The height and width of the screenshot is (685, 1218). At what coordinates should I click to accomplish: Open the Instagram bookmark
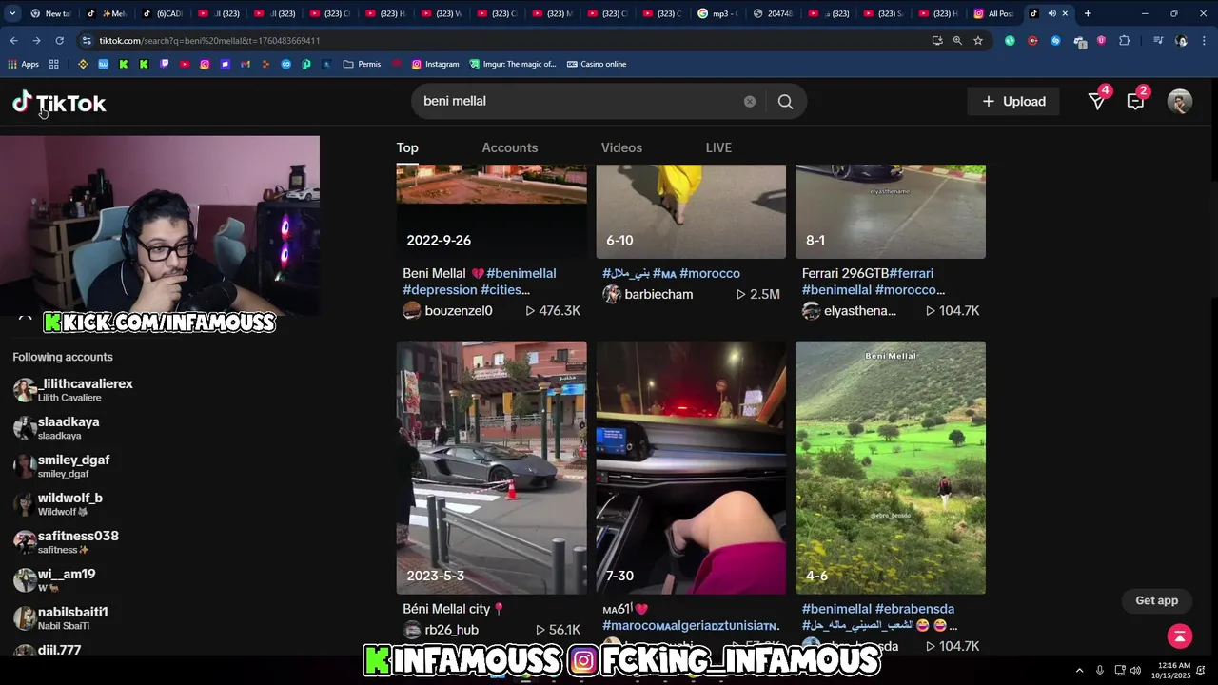pyautogui.click(x=435, y=64)
